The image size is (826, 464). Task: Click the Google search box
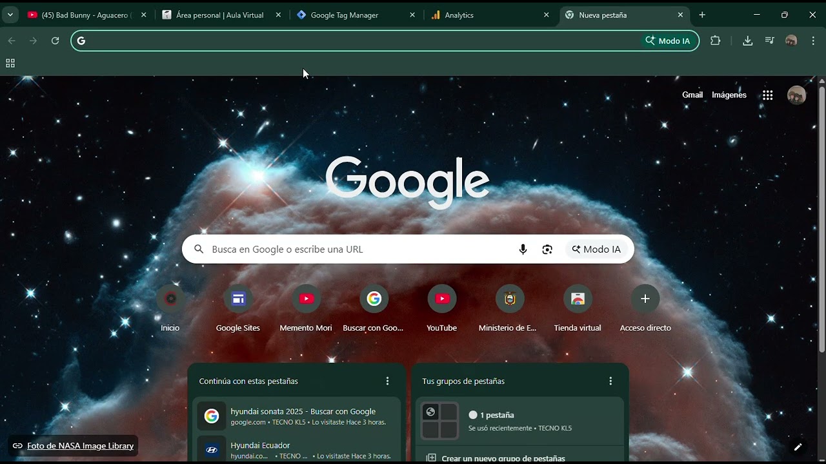[x=408, y=249]
